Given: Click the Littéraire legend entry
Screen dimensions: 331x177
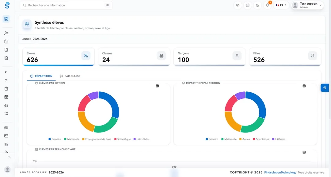Looking at the screenshot, I should pyautogui.click(x=279, y=139).
